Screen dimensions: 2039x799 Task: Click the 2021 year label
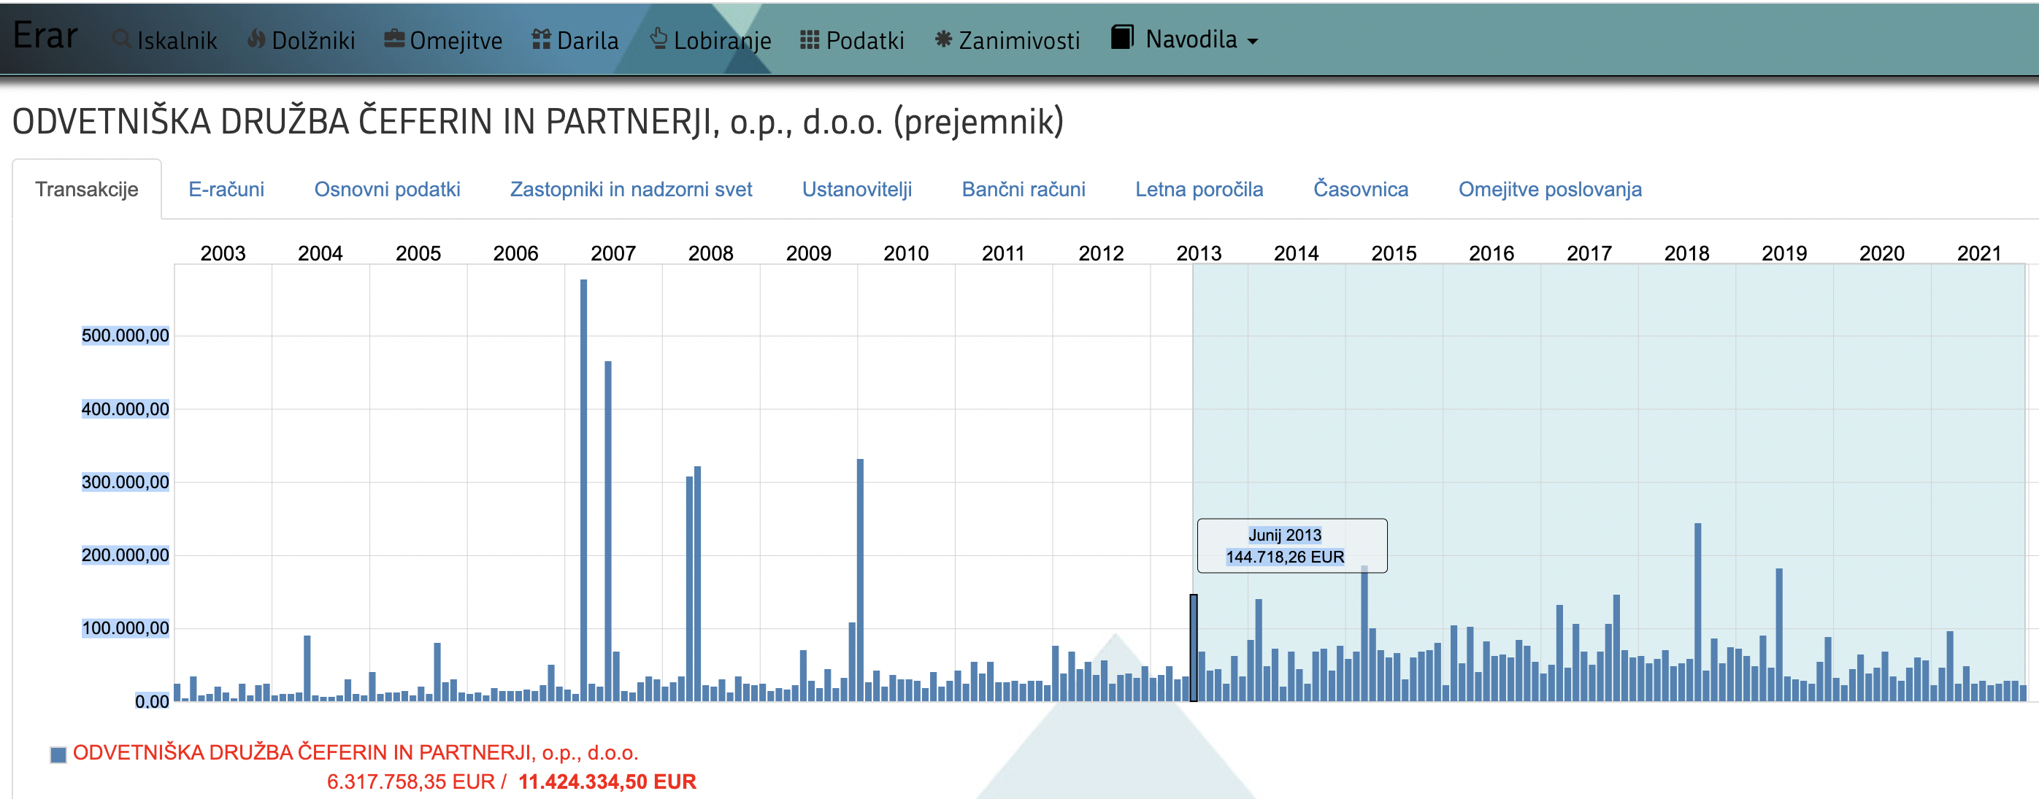1979,253
